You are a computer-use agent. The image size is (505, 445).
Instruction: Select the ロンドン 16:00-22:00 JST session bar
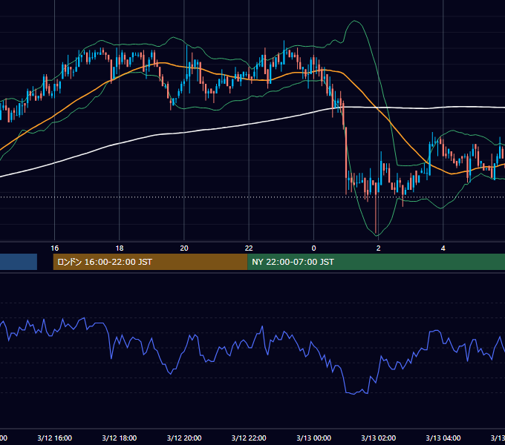[150, 262]
